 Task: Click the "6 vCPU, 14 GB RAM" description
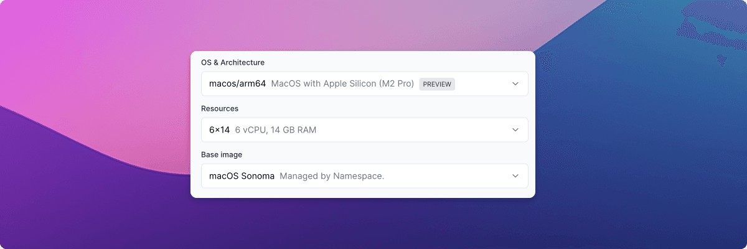point(280,130)
